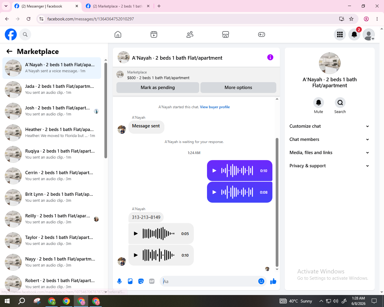The height and width of the screenshot is (307, 384).
Task: Expand Media, files and links section
Action: tap(329, 153)
